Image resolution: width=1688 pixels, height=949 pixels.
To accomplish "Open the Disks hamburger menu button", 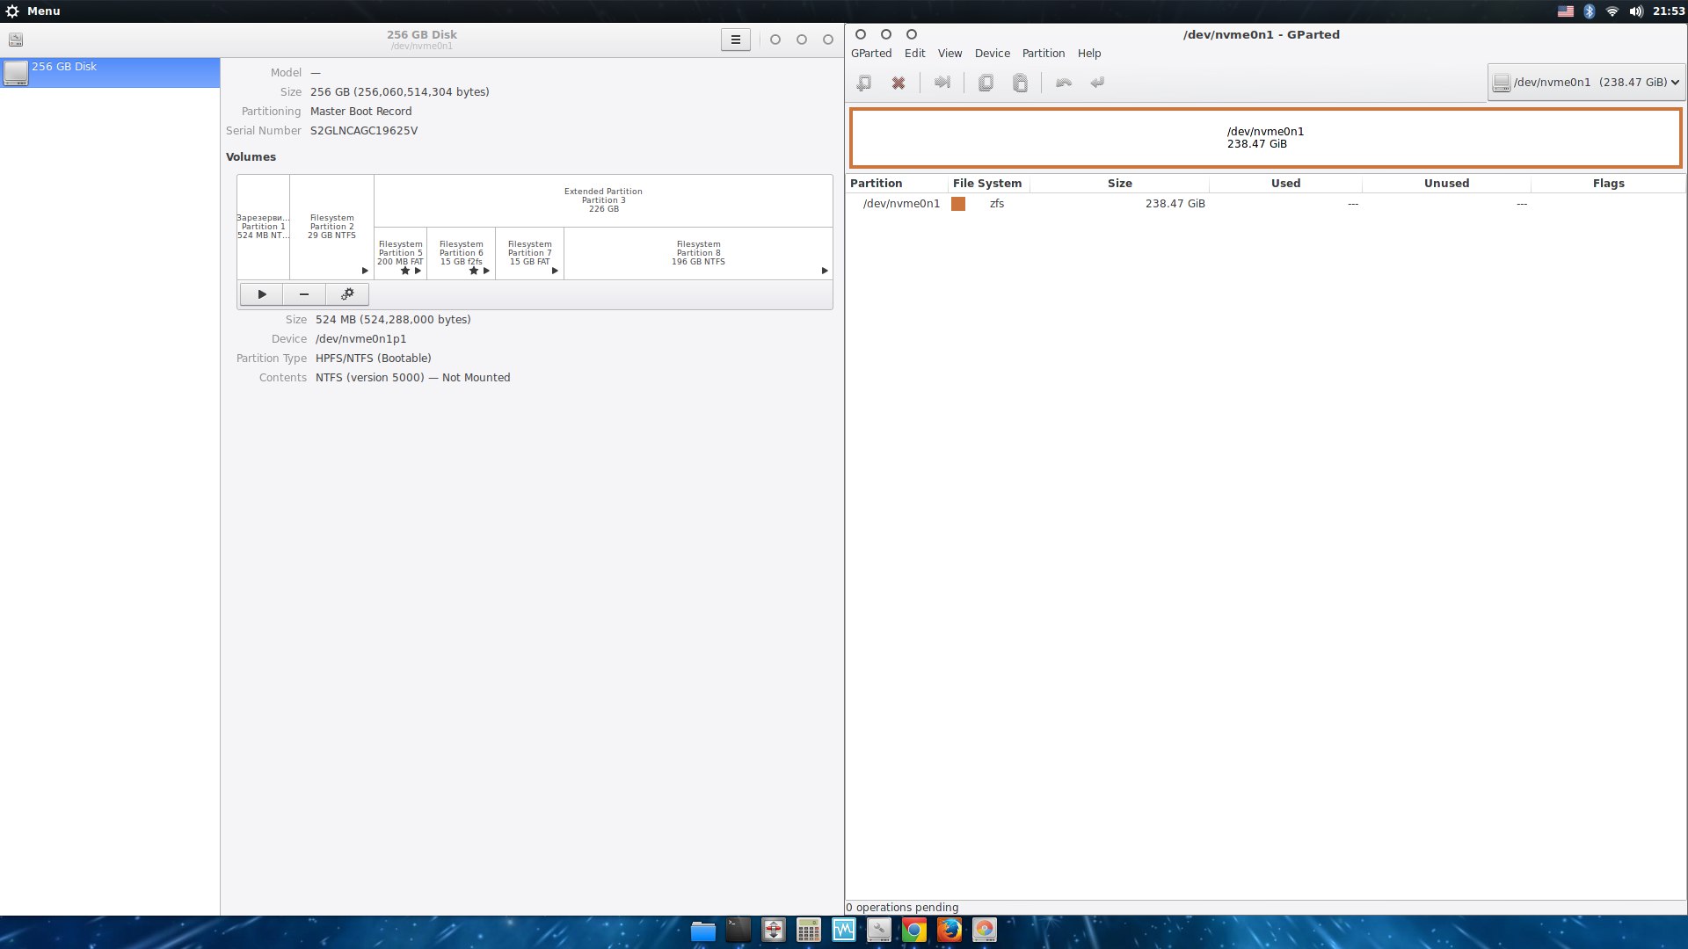I will pyautogui.click(x=735, y=40).
